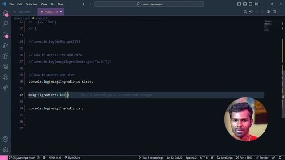Click the main.js breadcrumb segment
This screenshot has height=160, width=285.
[40, 18]
